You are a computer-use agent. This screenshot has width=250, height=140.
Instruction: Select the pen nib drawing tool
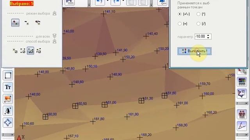[x=8, y=110]
